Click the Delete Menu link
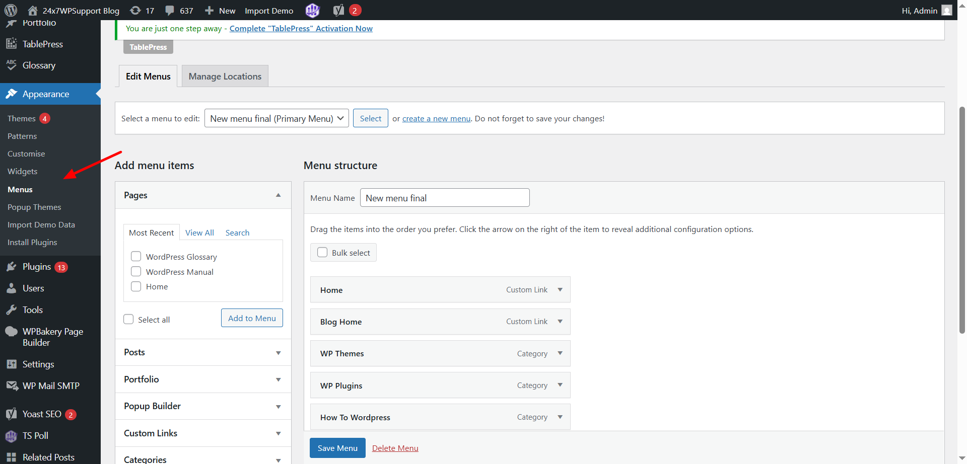 point(395,448)
